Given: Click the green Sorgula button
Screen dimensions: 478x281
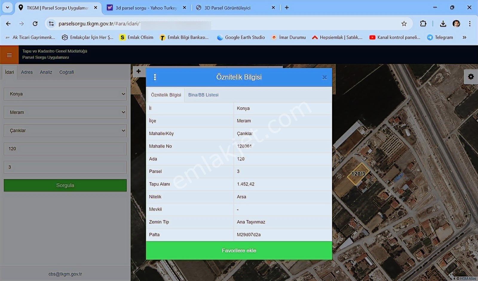Looking at the screenshot, I should [65, 185].
